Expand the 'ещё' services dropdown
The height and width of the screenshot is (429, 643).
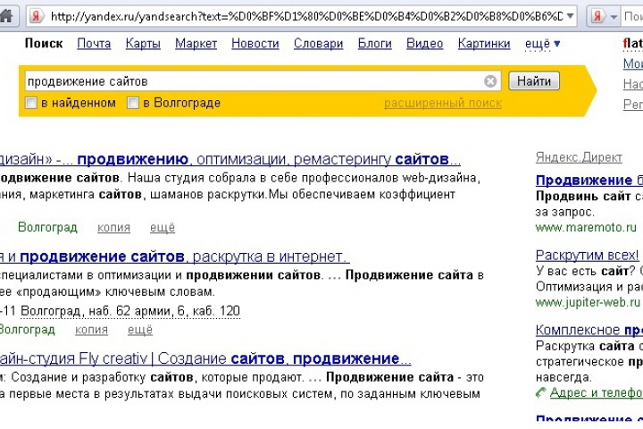pyautogui.click(x=542, y=44)
